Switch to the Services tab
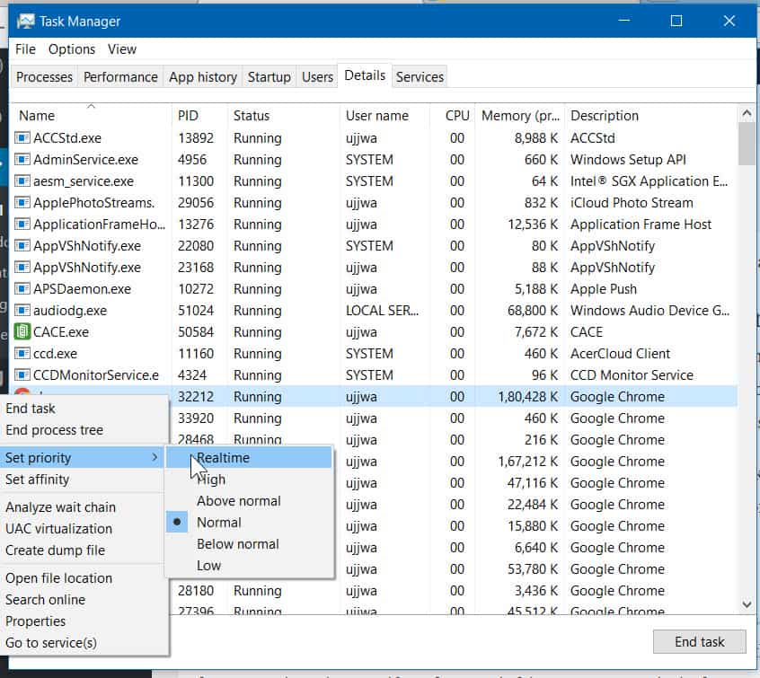This screenshot has width=760, height=678. coord(420,77)
